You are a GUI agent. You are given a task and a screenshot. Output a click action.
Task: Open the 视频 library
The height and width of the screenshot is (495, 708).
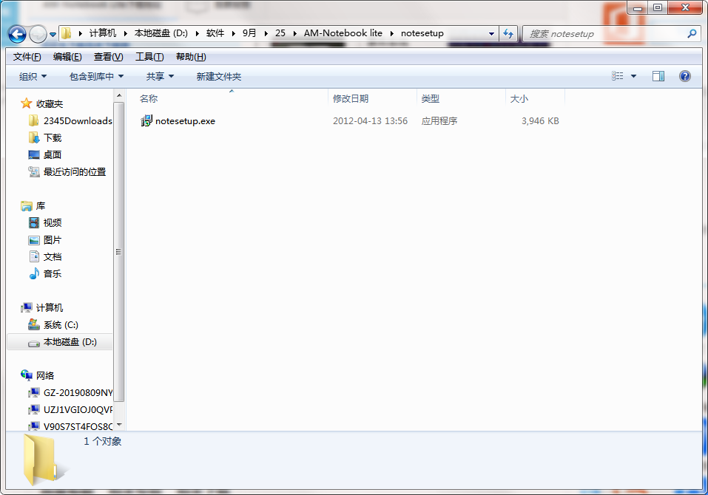click(44, 222)
